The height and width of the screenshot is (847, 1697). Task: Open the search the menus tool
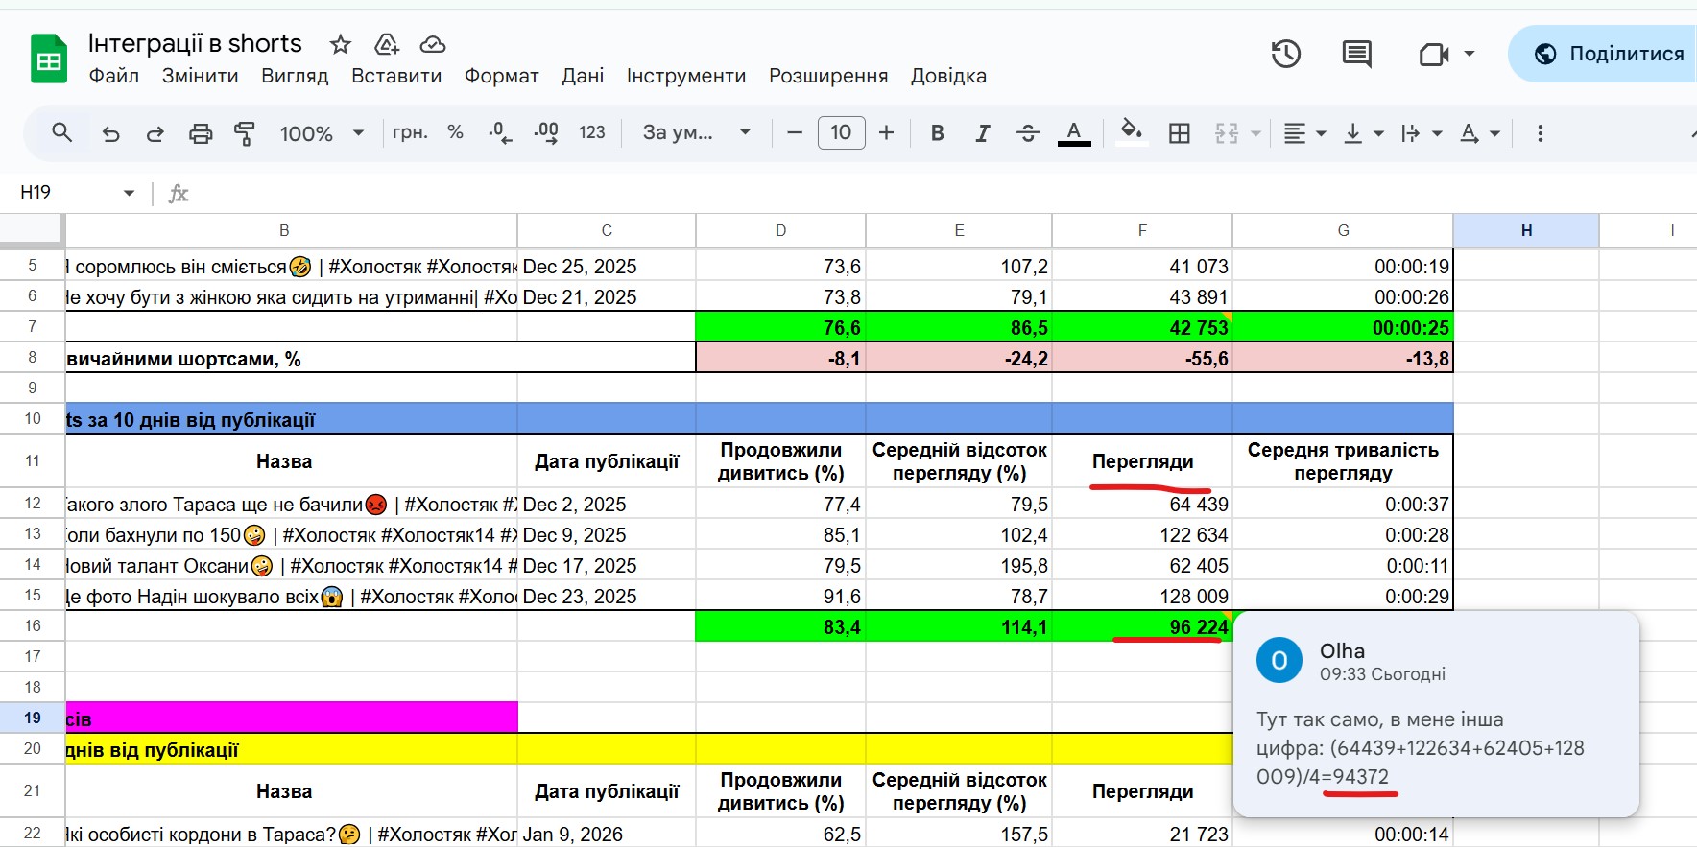pos(62,133)
